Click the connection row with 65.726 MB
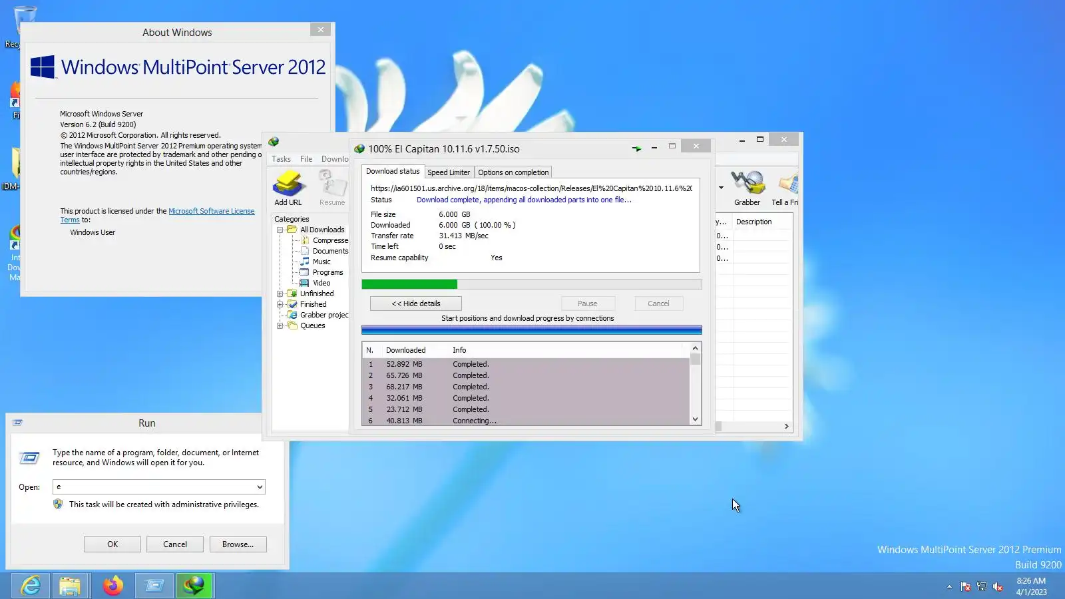The width and height of the screenshot is (1065, 599). point(526,375)
